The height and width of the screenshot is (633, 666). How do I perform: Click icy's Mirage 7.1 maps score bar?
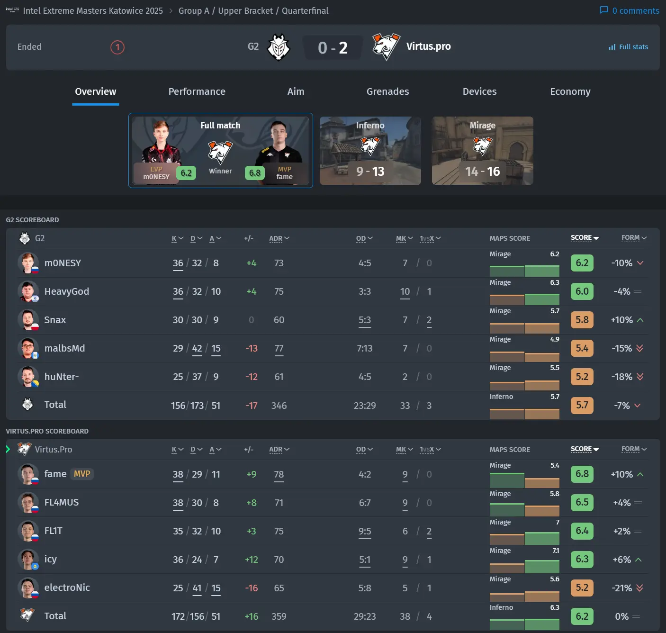point(542,566)
